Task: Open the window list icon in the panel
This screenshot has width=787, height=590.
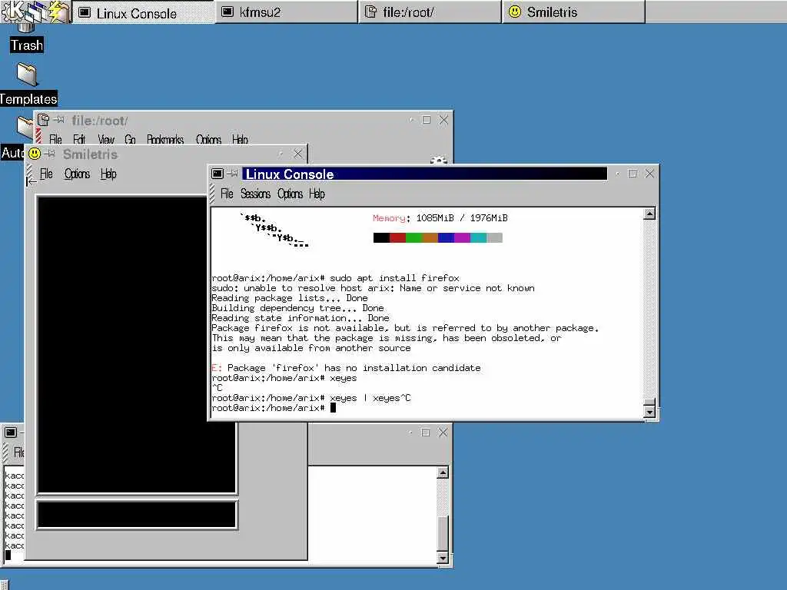Action: pyautogui.click(x=35, y=11)
